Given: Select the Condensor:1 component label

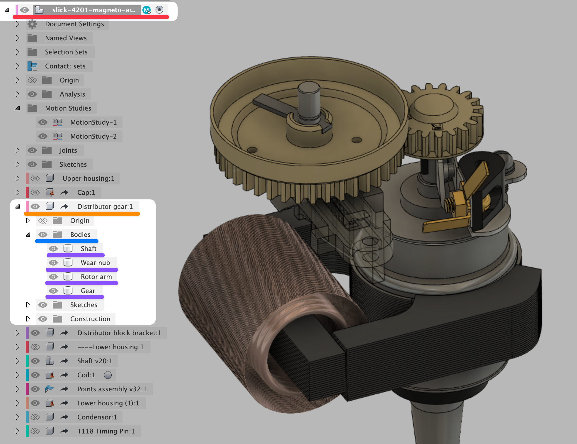Looking at the screenshot, I should coord(97,417).
